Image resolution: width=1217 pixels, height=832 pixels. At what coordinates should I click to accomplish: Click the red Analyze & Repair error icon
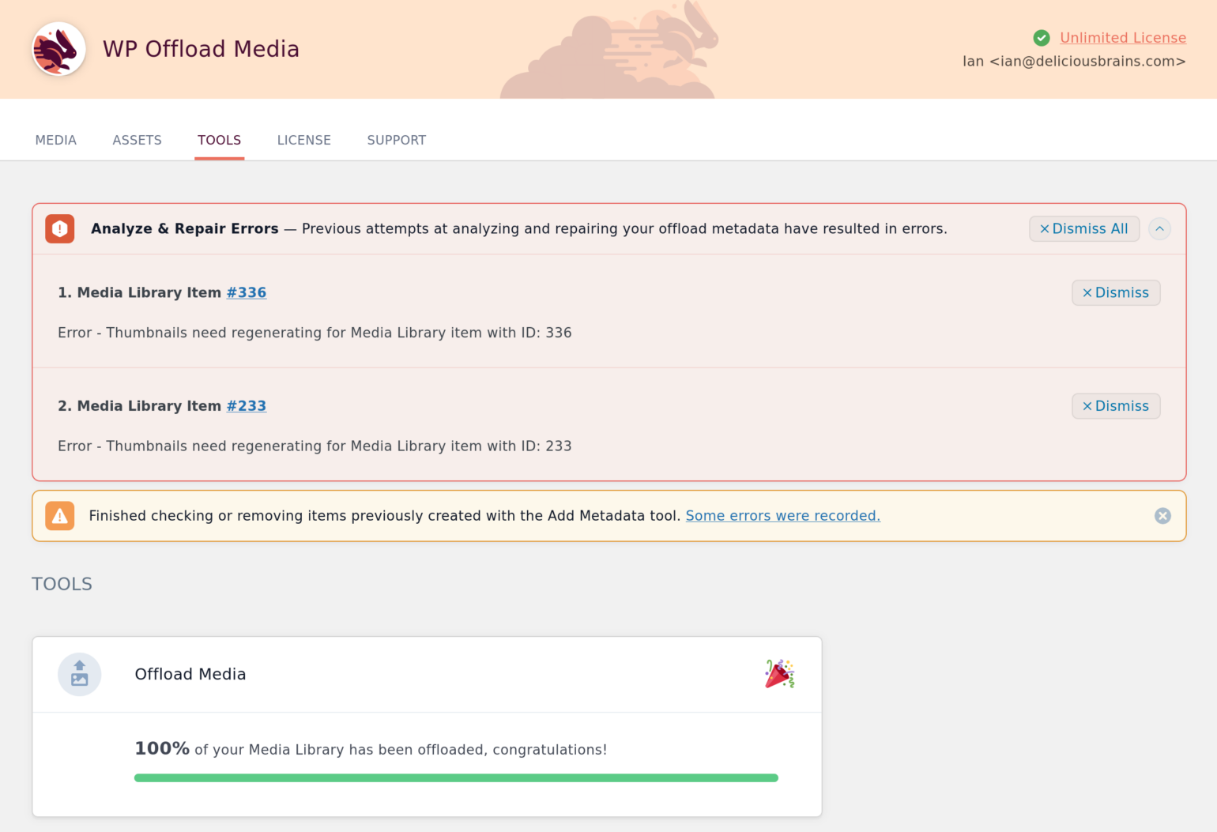[x=60, y=229]
